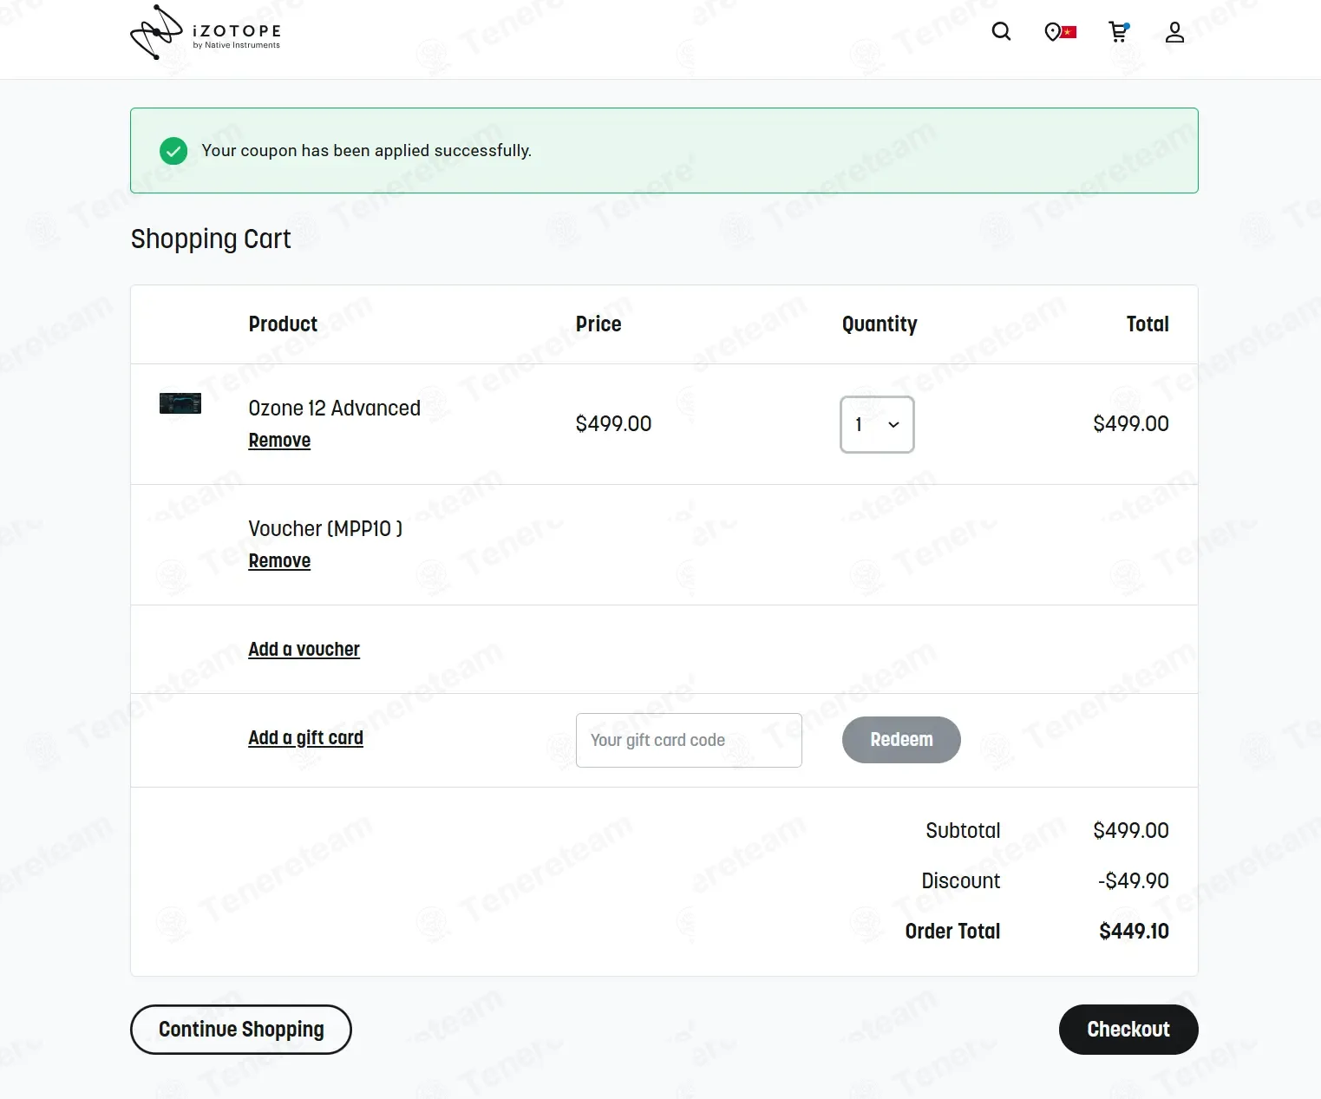Expand the quantity dropdown showing 1
The image size is (1321, 1099).
pyautogui.click(x=877, y=424)
